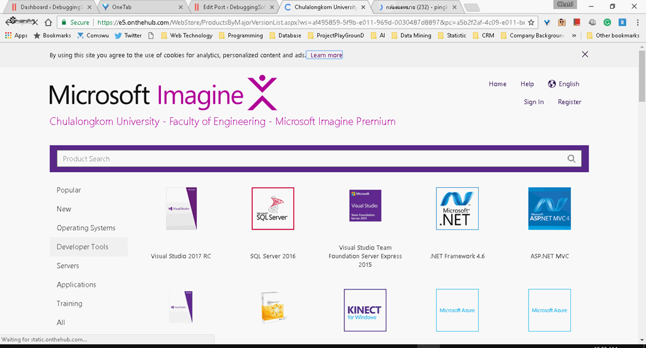
Task: Open the Twitter bookmark
Action: pyautogui.click(x=128, y=35)
